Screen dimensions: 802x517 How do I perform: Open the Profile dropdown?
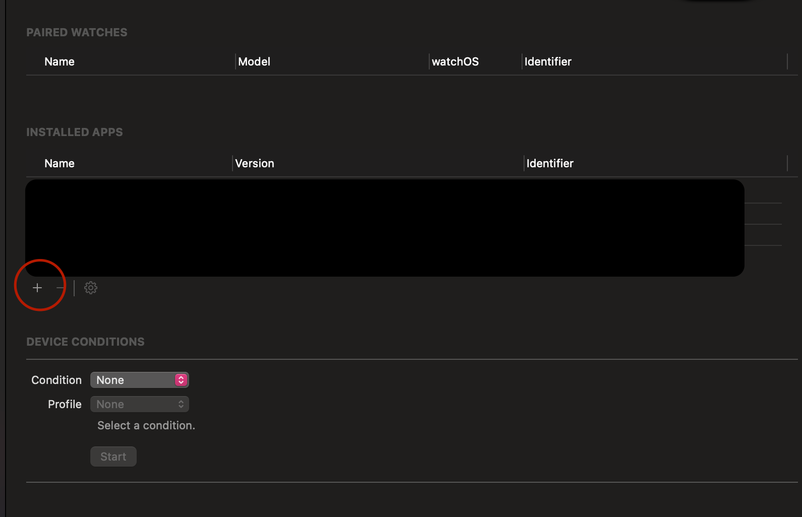(x=139, y=404)
